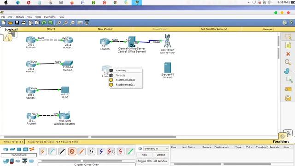Open the Drawing Palette icon
Viewport: 295px width, 166px height.
[80, 23]
